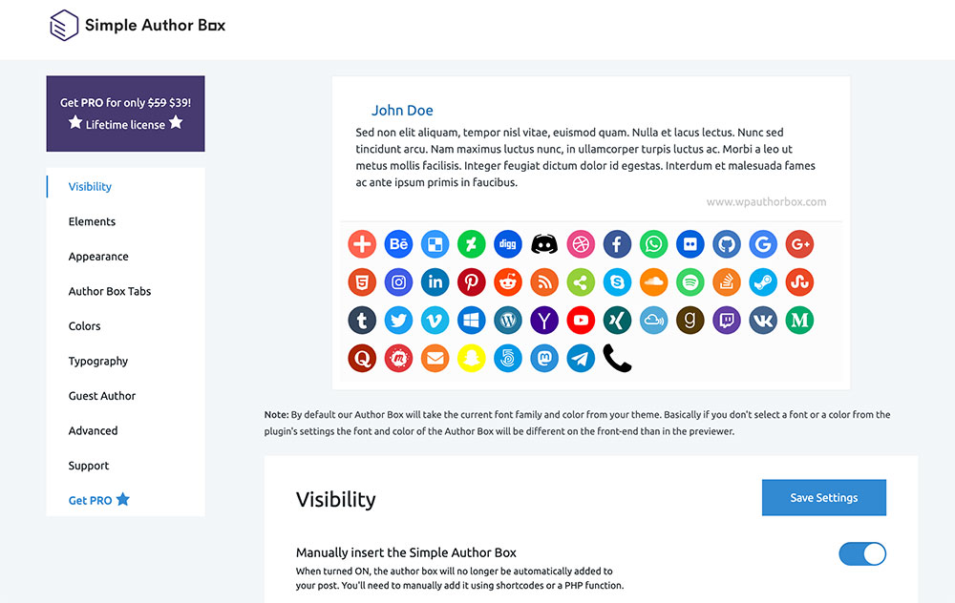Go to the Colors settings tab

[x=84, y=326]
